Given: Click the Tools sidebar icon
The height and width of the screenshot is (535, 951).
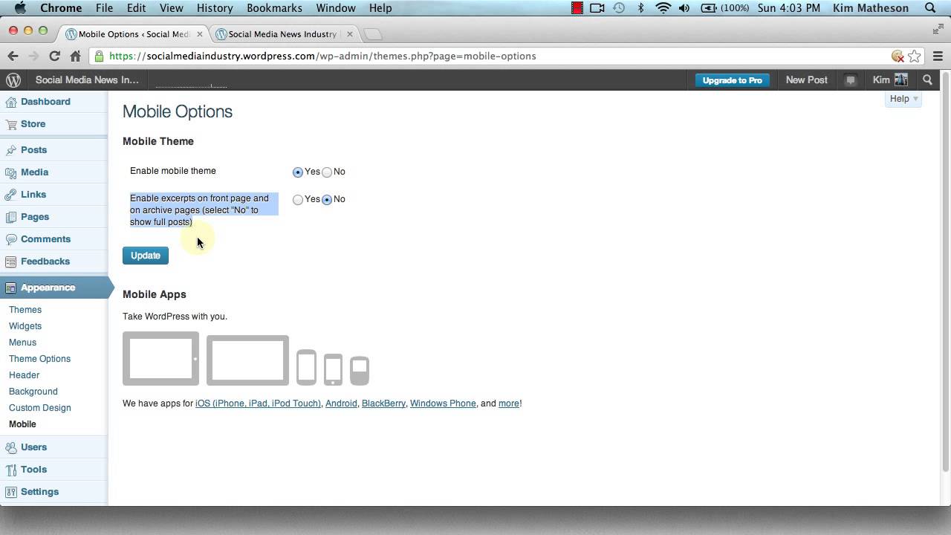Looking at the screenshot, I should (11, 470).
